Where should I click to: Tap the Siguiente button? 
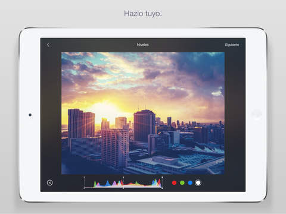[x=232, y=45]
